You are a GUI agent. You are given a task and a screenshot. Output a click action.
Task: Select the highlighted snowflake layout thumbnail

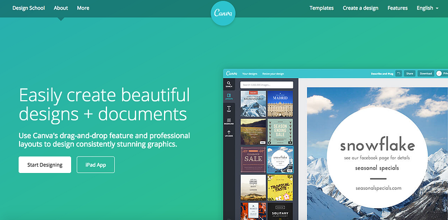click(x=280, y=160)
